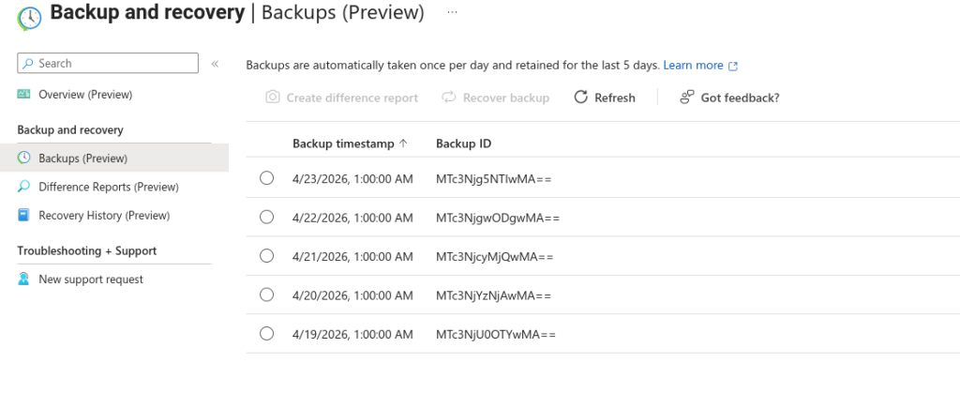Open Backups (Preview) in sidebar
960x393 pixels.
(x=83, y=159)
